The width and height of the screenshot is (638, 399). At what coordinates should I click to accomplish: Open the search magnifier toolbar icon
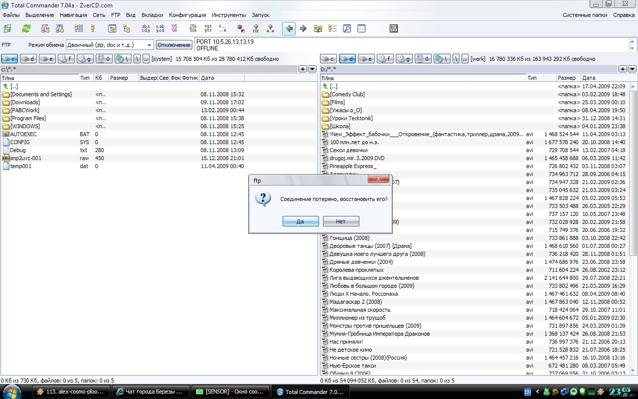[x=347, y=28]
